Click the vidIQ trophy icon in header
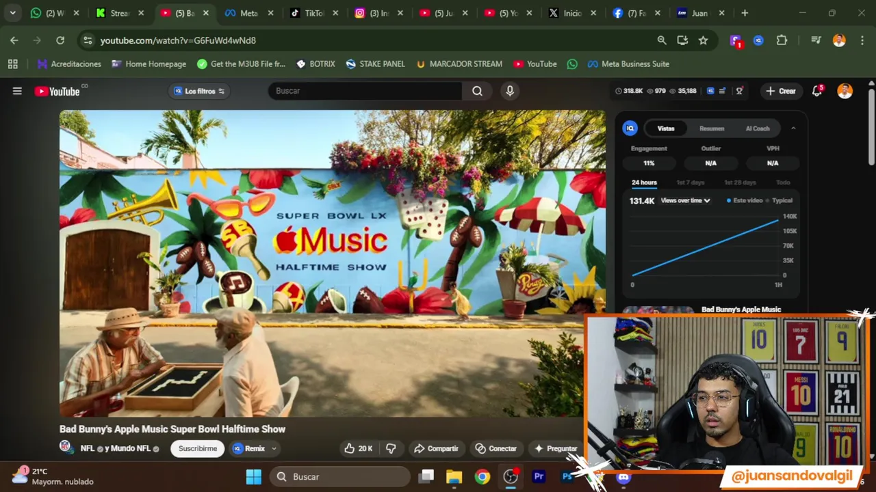The width and height of the screenshot is (876, 492). (739, 91)
